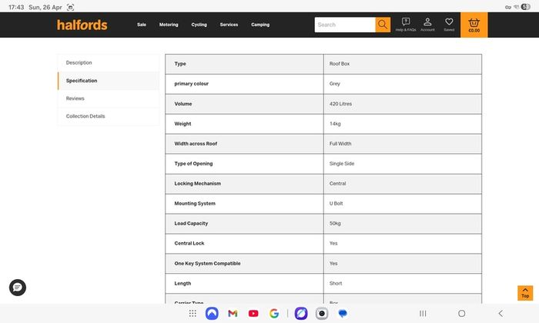539x323 pixels.
Task: Tap the recent apps navigation button
Action: point(423,314)
